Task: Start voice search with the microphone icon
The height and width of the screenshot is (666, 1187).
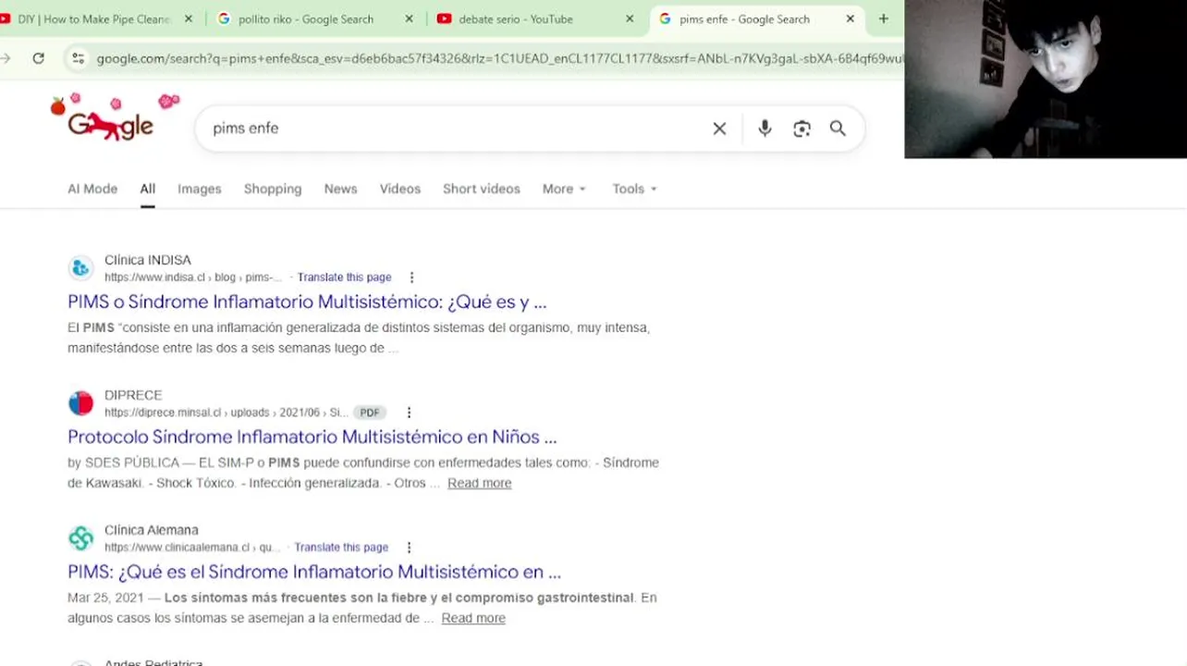Action: [765, 129]
